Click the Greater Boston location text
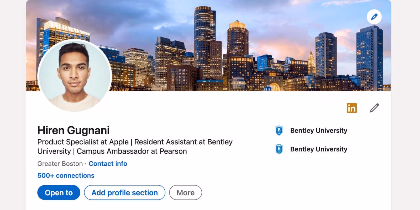420x210 pixels. (60, 164)
